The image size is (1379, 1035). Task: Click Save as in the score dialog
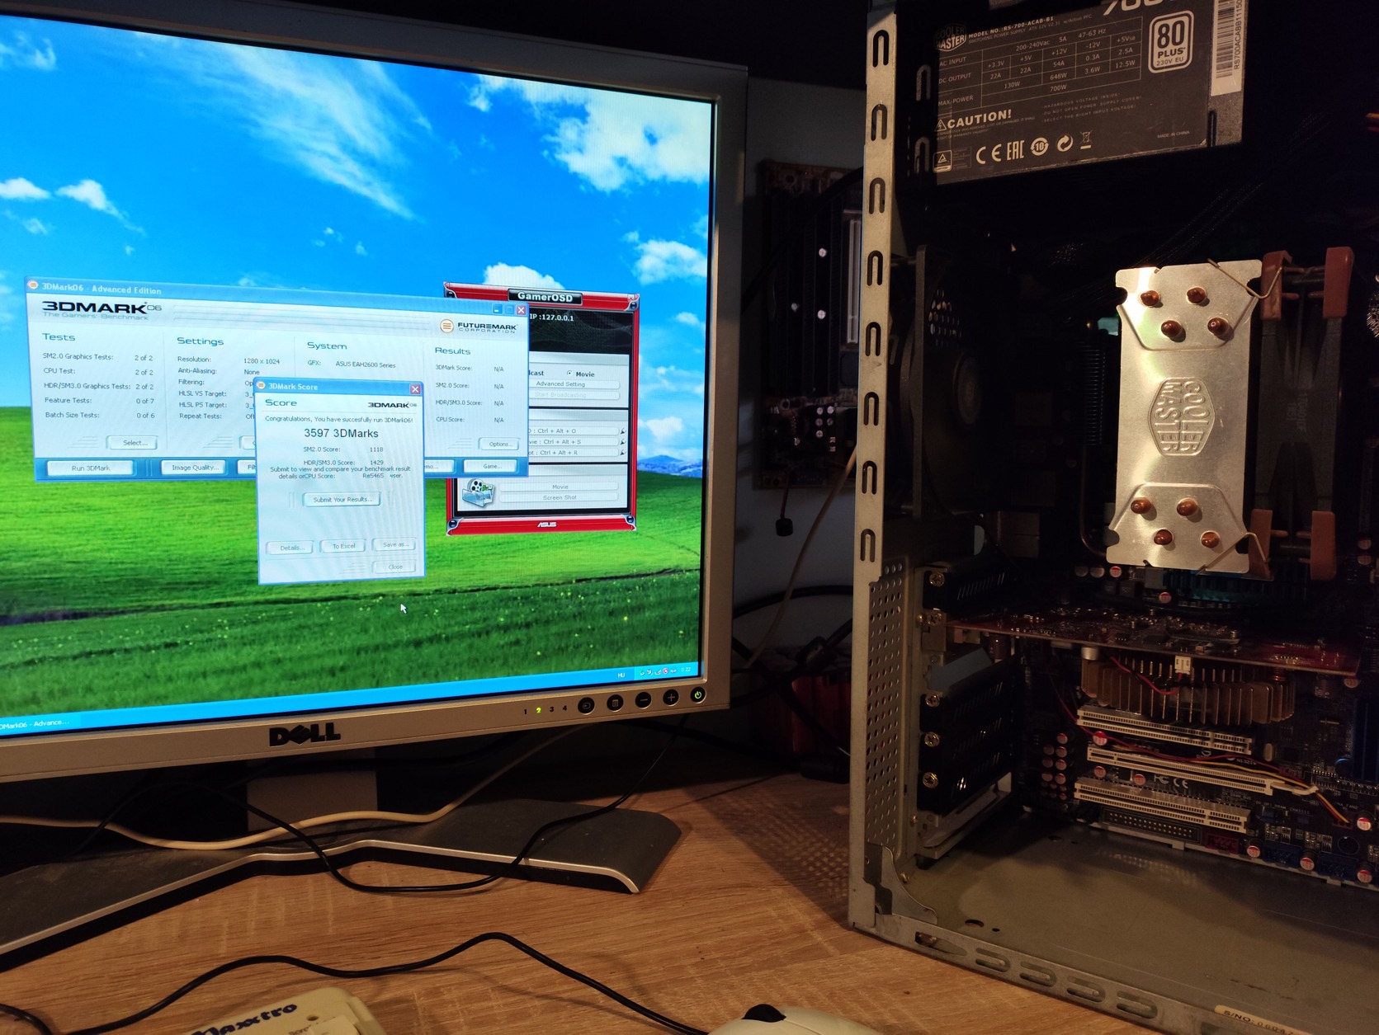394,544
